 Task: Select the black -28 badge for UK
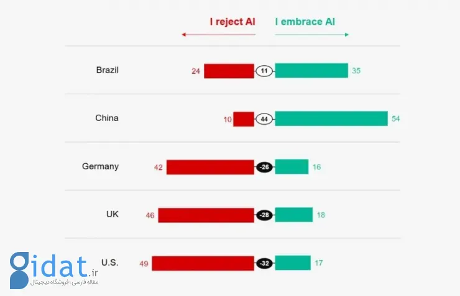pyautogui.click(x=264, y=215)
